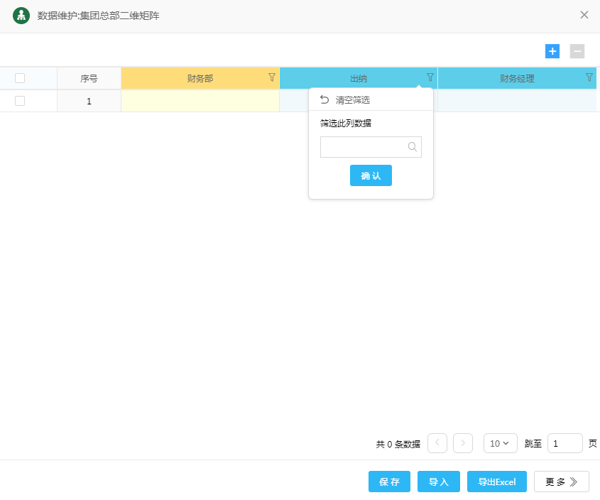The height and width of the screenshot is (500, 600).
Task: Check the checkbox for row 1
Action: (x=20, y=101)
